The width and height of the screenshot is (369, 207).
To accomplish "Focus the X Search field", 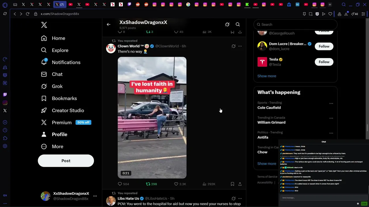I will tap(295, 24).
